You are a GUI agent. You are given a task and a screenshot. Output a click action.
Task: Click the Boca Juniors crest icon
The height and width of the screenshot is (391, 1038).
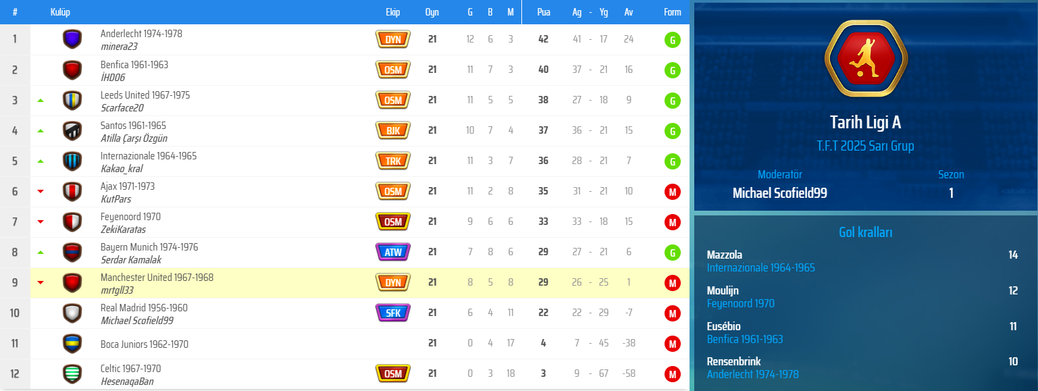(x=72, y=344)
